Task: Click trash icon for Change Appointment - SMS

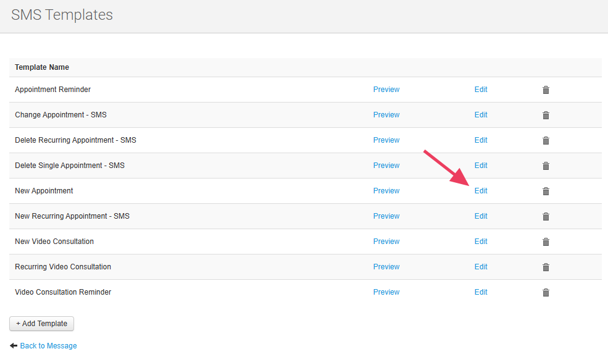Action: click(546, 116)
